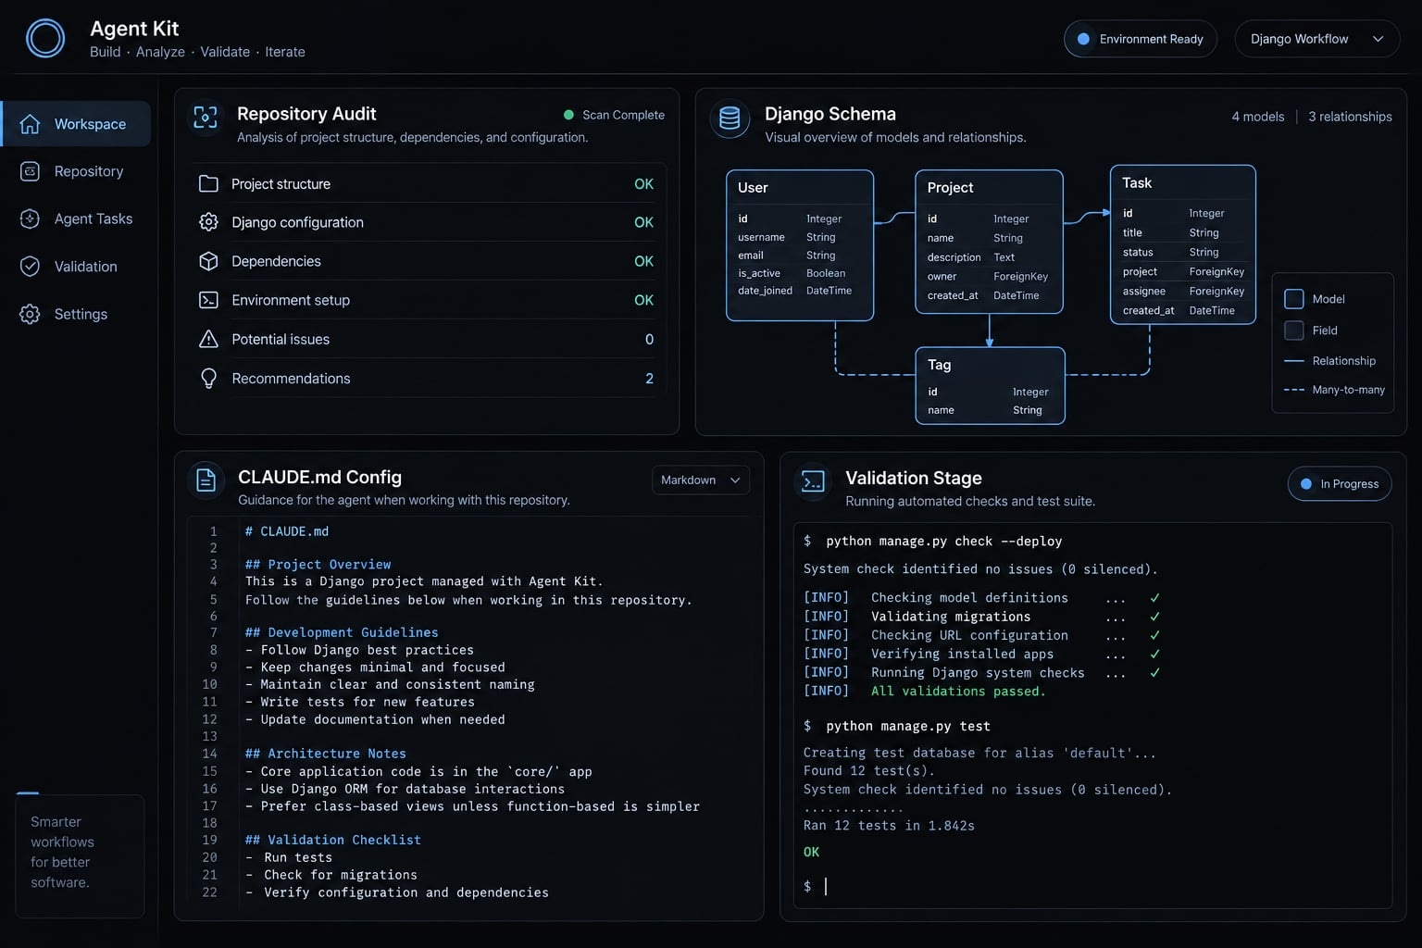1422x948 pixels.
Task: Open Settings from the sidebar
Action: pos(76,314)
